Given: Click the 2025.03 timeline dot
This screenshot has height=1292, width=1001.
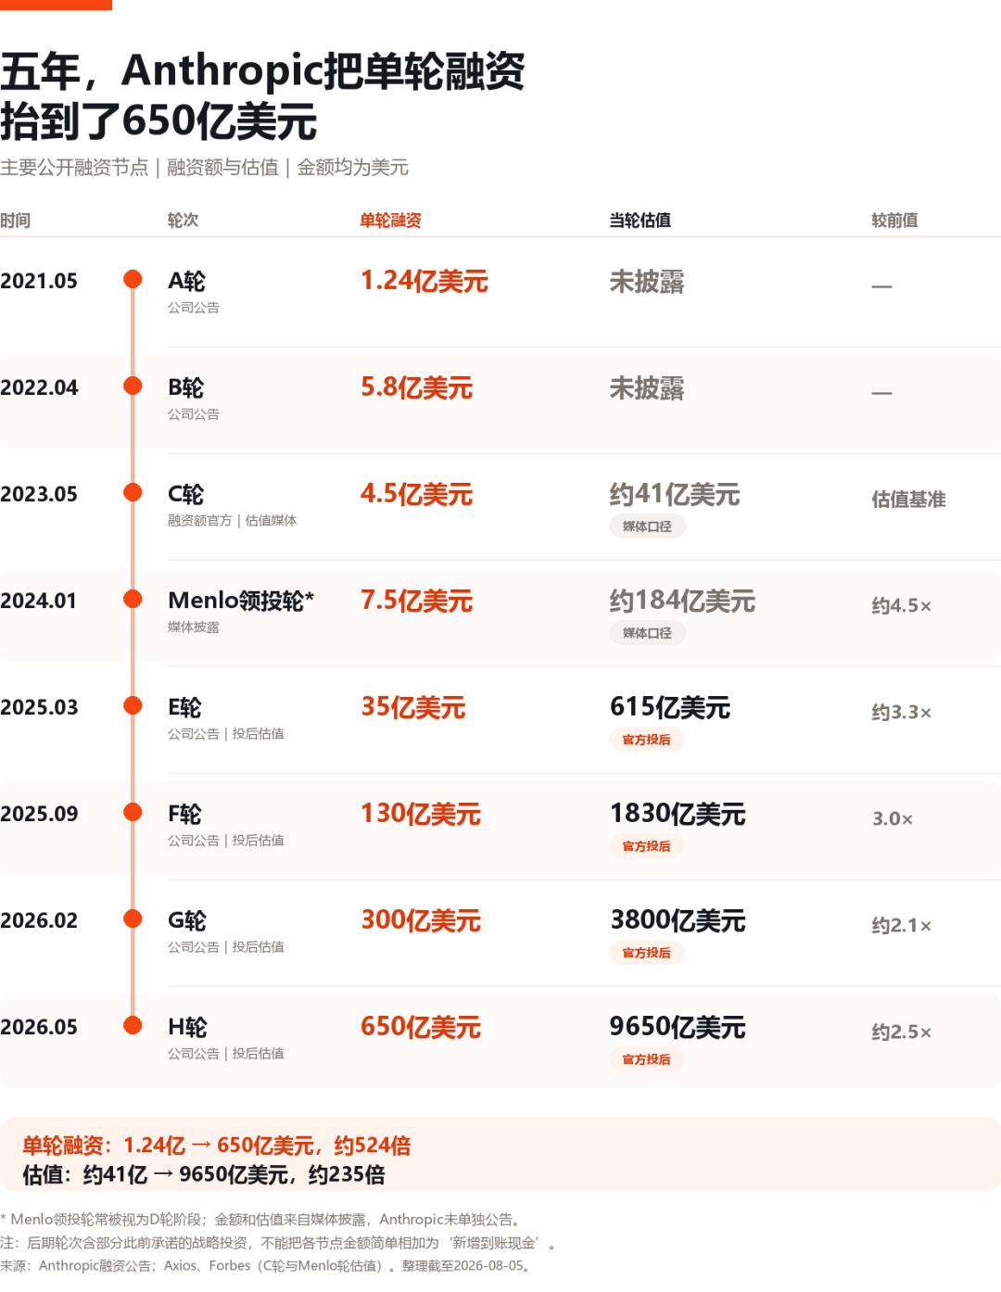Looking at the screenshot, I should coord(133,705).
